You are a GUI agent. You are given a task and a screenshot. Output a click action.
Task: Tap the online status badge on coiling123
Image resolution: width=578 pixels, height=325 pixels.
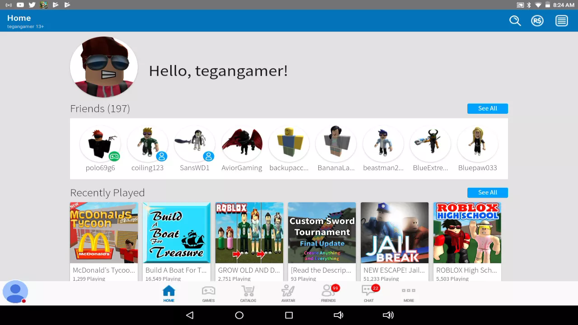162,157
